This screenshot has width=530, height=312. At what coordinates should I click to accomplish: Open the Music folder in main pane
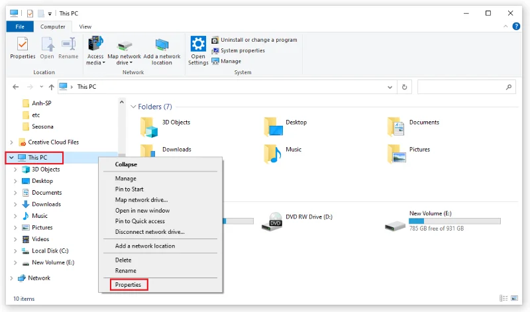283,154
